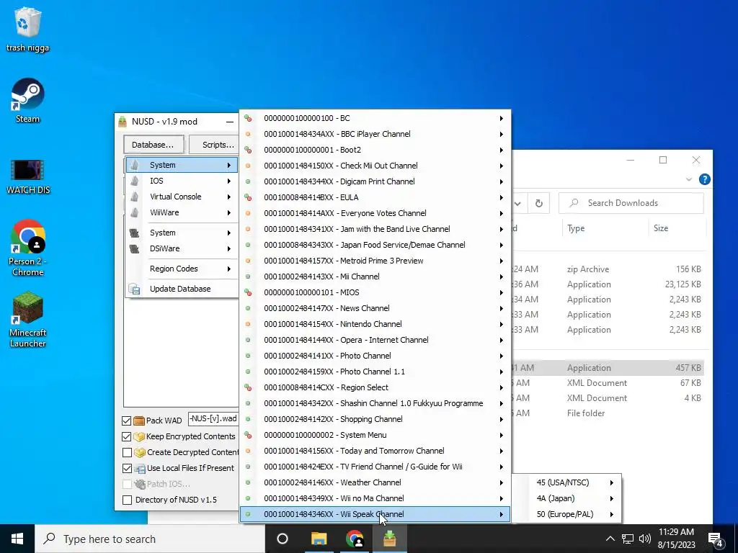The width and height of the screenshot is (738, 553).
Task: Click the Scripts... button
Action: pyautogui.click(x=213, y=145)
